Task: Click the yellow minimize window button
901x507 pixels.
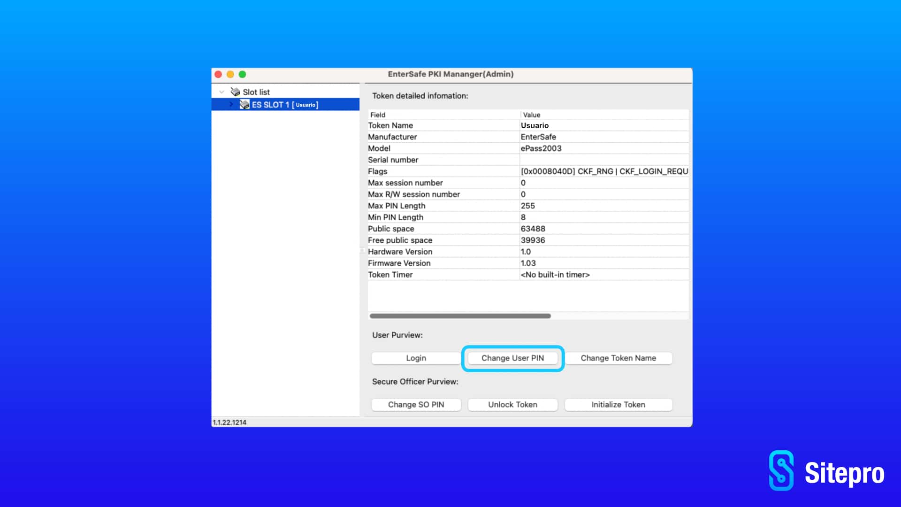Action: [x=230, y=74]
